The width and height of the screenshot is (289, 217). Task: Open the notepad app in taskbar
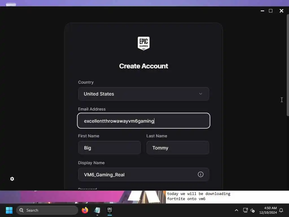click(x=97, y=210)
